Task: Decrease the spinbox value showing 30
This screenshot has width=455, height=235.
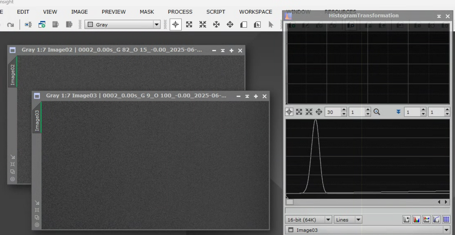Action: 344,114
